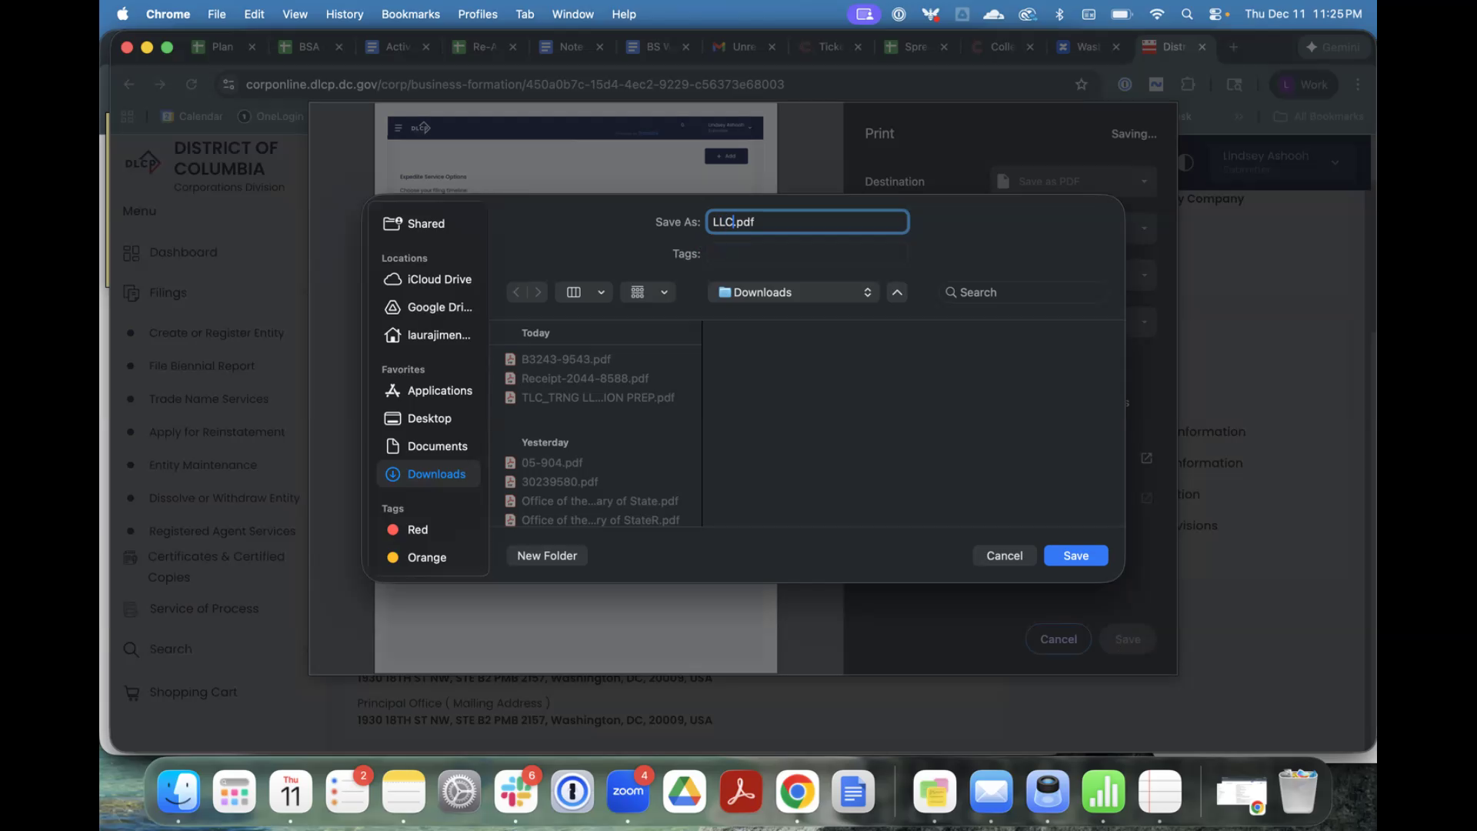Click the New Folder button
Screen dimensions: 1477x831
coord(546,556)
